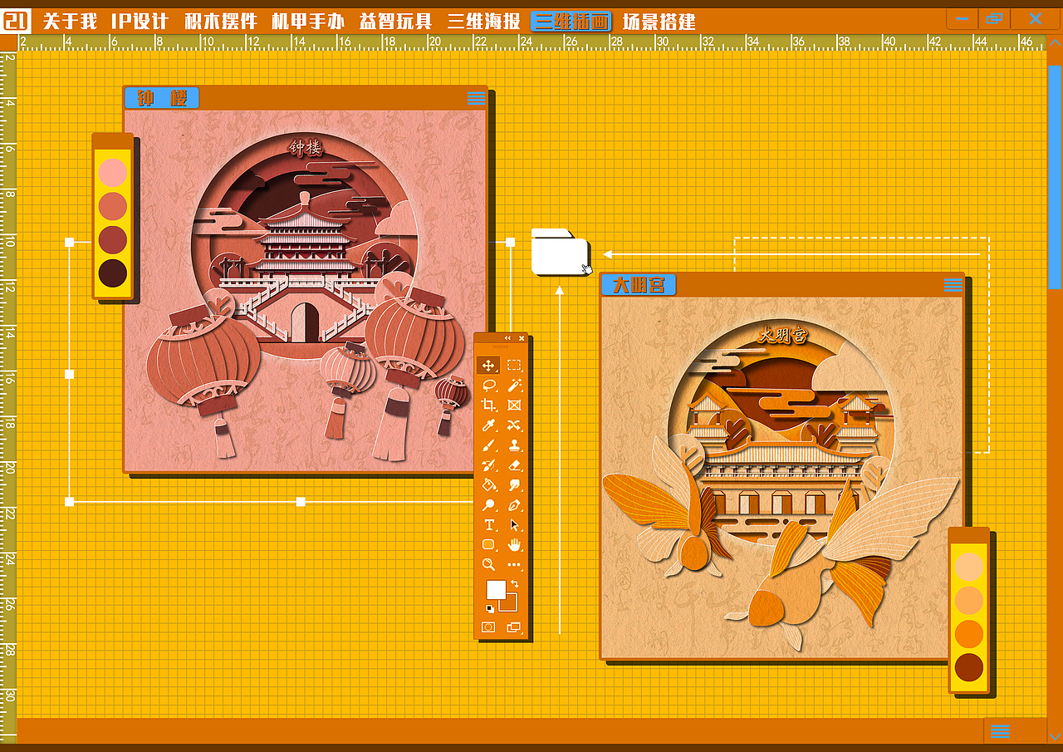Select the Frame tool
Screen dimensions: 1063x752
click(x=514, y=405)
